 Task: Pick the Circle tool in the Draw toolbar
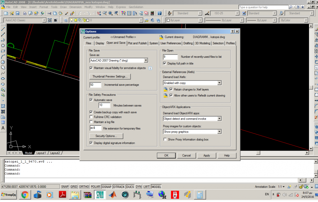tap(3, 62)
